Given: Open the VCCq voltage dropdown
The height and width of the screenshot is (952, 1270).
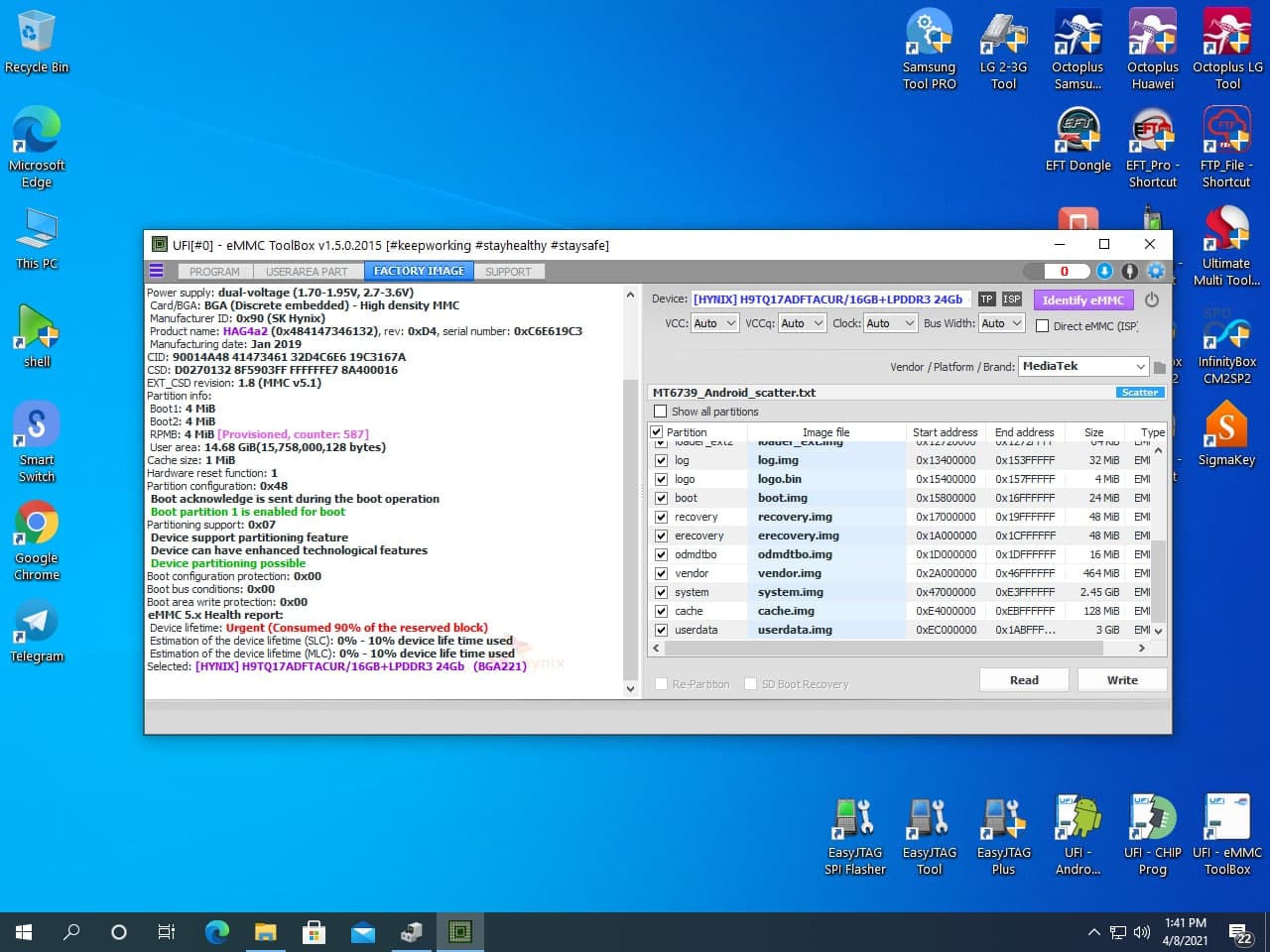Looking at the screenshot, I should (x=802, y=323).
